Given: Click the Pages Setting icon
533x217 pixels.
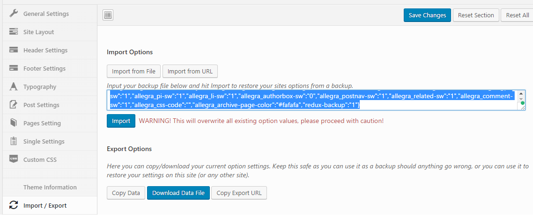Looking at the screenshot, I should click(14, 123).
